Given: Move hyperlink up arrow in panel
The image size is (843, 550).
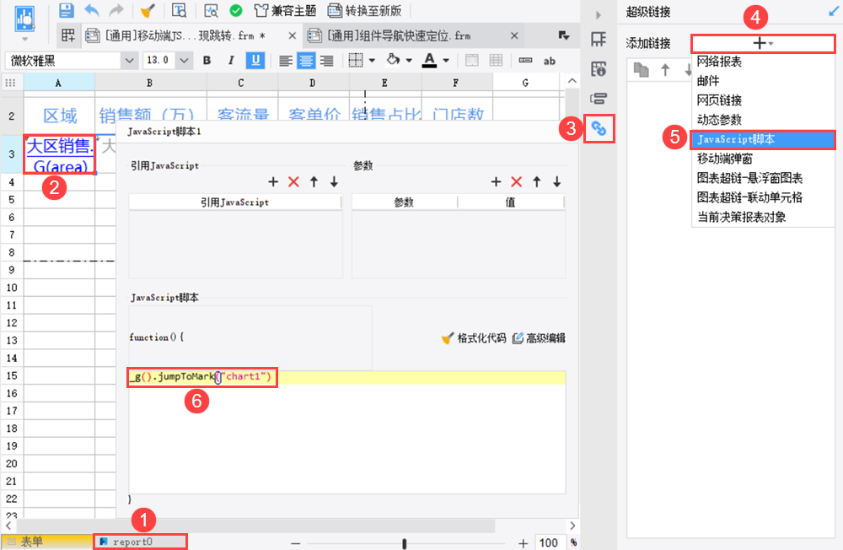Looking at the screenshot, I should click(665, 69).
